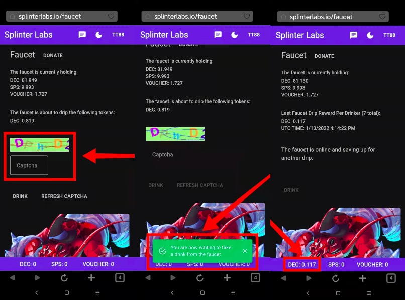Toggle dark mode moon on the DEC 81.130 page

[370, 35]
